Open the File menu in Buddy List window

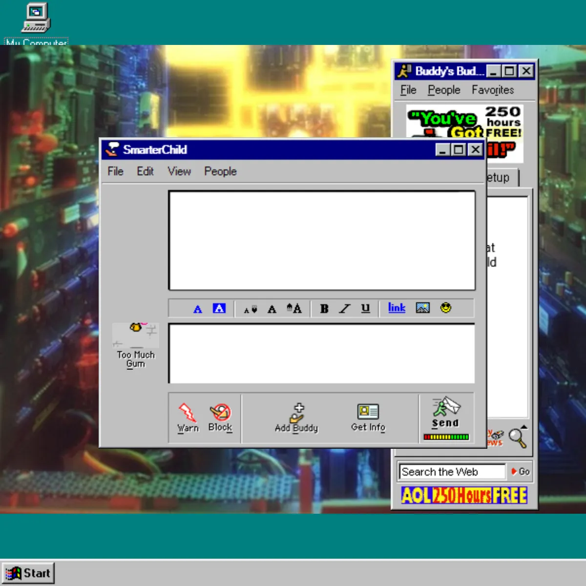(408, 90)
